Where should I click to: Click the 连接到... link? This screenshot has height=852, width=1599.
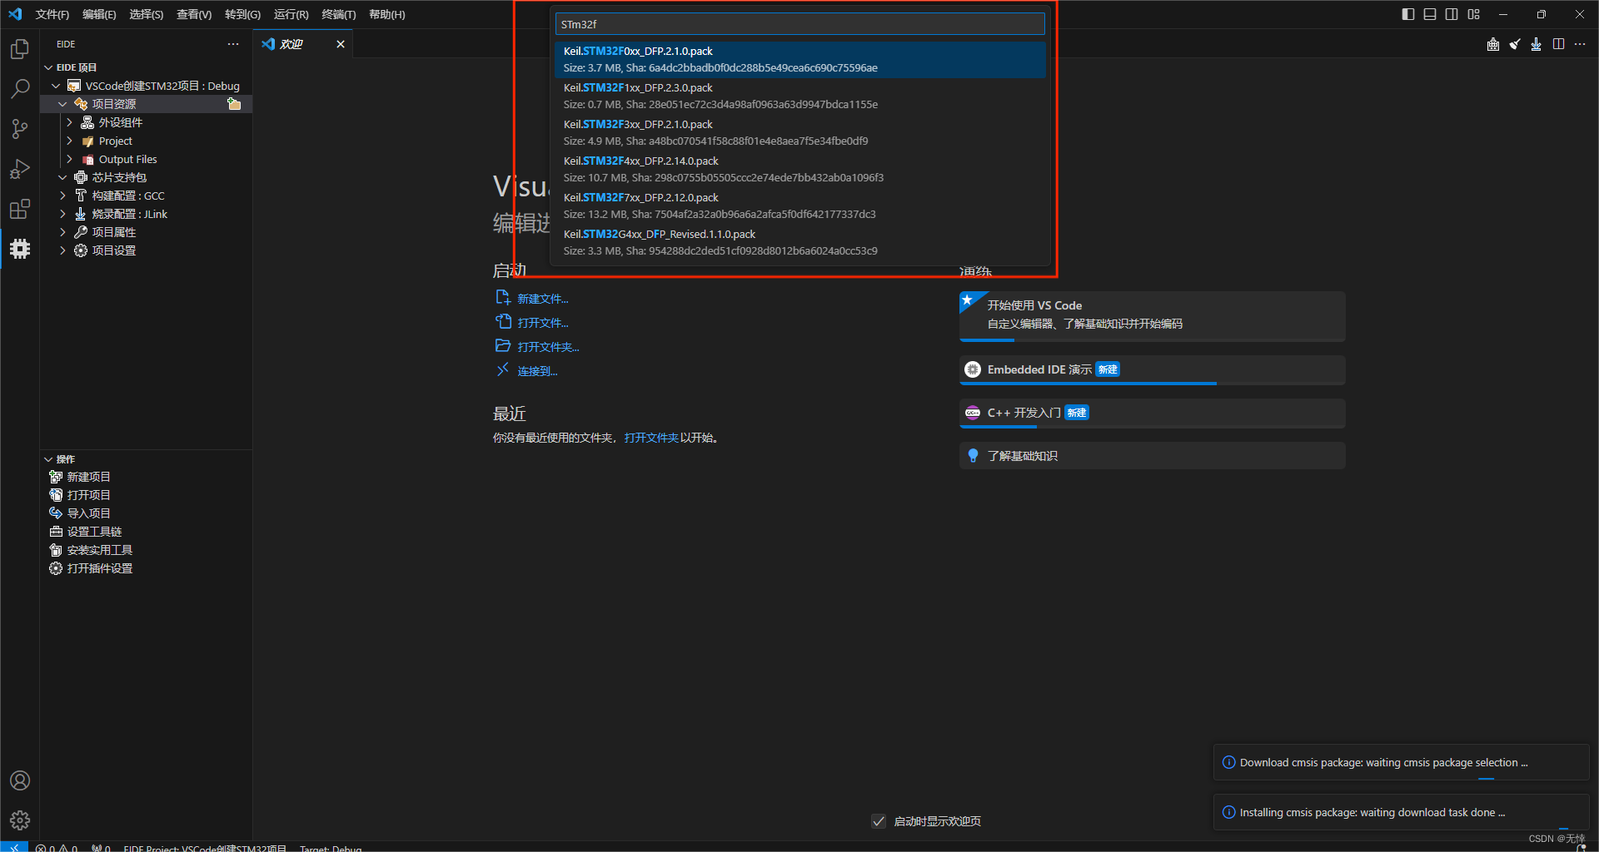click(x=537, y=371)
